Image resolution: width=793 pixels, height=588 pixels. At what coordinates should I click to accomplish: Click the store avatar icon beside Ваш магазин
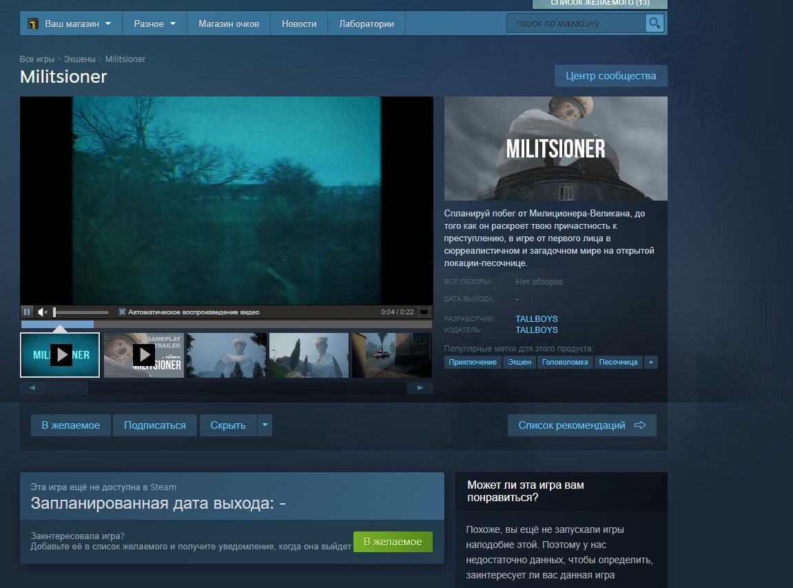pyautogui.click(x=33, y=23)
